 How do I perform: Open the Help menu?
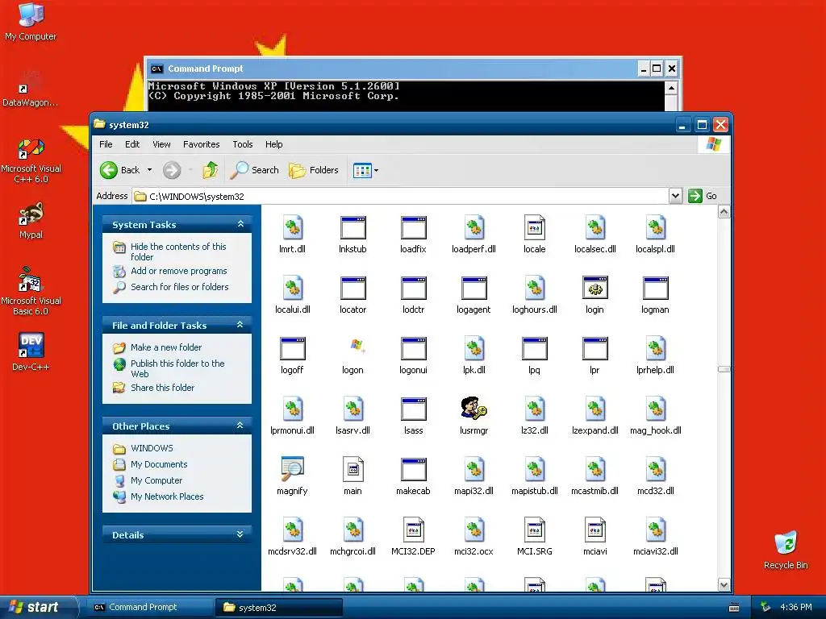pyautogui.click(x=274, y=144)
